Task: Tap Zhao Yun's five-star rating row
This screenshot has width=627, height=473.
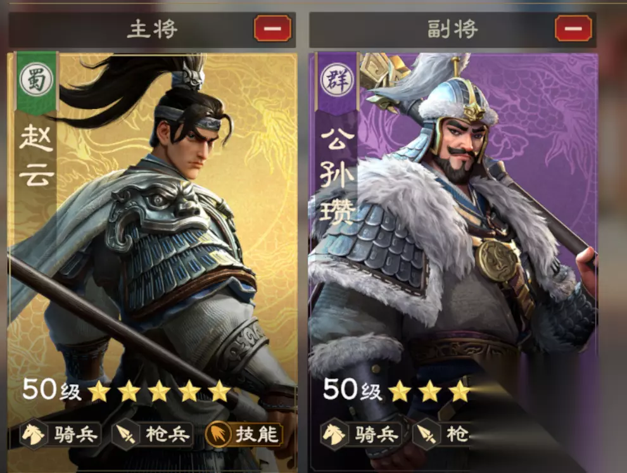Action: pos(159,391)
